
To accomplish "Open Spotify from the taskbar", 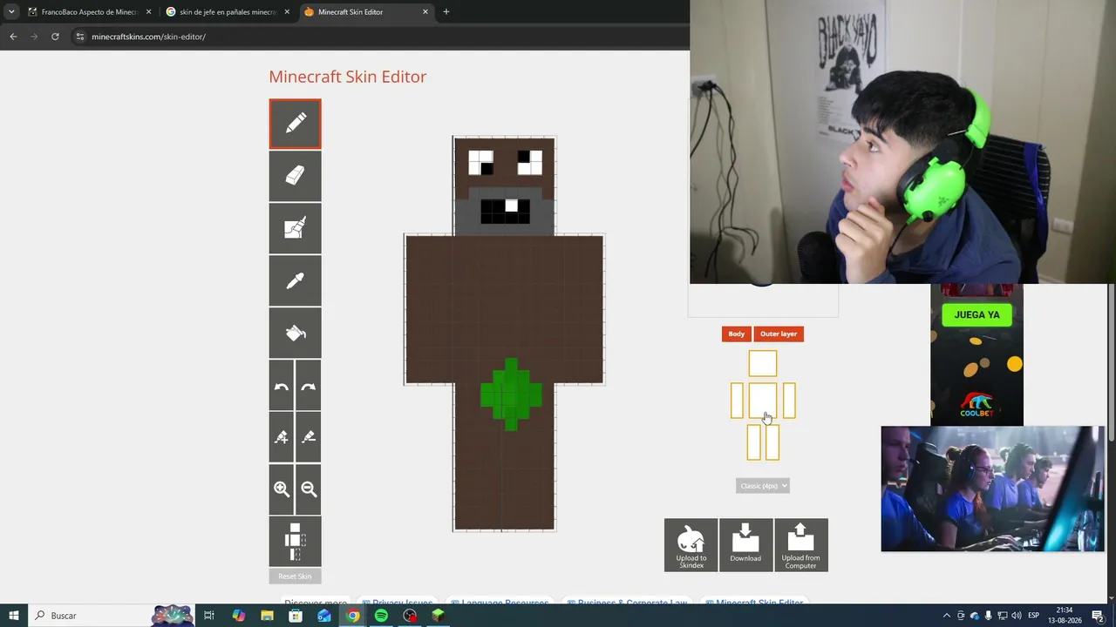I will 381,616.
